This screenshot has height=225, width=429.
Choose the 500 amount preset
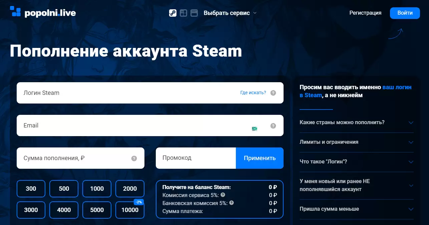tap(64, 189)
